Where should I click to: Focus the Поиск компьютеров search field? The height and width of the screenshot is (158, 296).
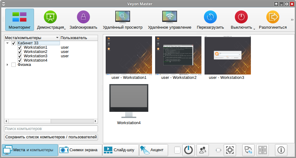pos(51,129)
